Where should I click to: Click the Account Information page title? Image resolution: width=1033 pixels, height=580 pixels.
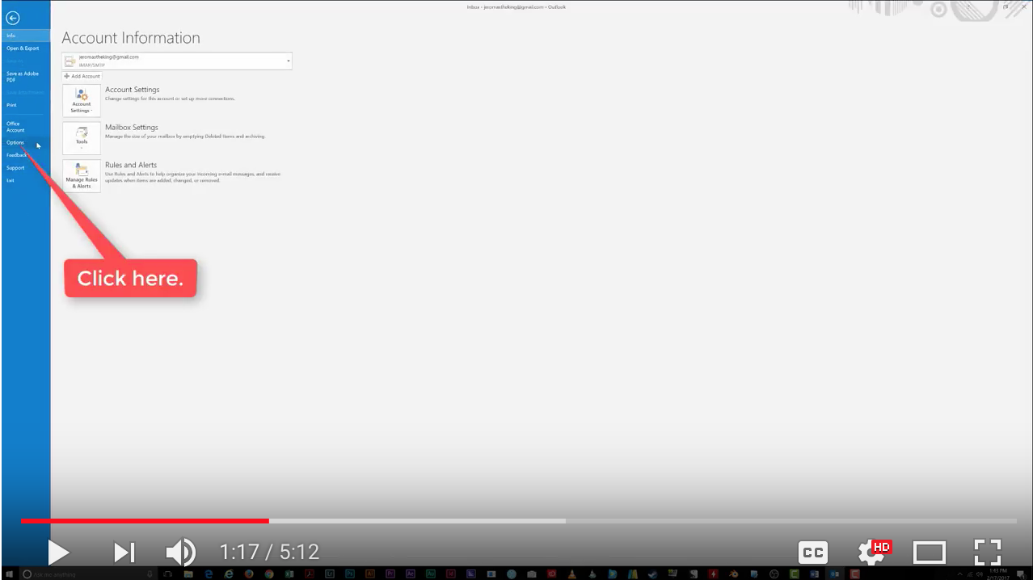[x=131, y=38]
